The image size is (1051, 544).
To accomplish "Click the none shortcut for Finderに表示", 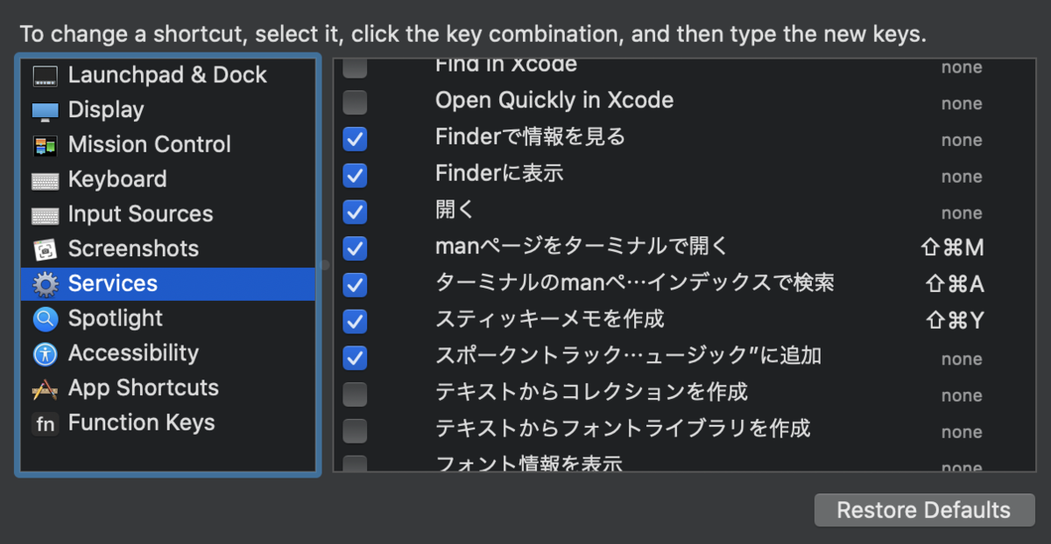I will 962,176.
